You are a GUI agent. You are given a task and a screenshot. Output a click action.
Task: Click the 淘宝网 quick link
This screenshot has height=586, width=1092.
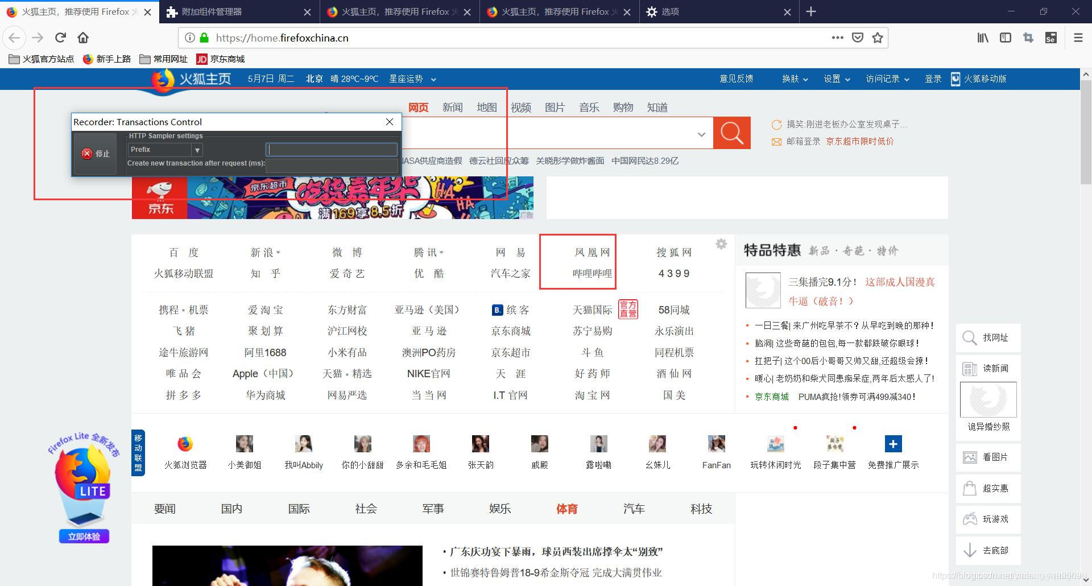[592, 395]
